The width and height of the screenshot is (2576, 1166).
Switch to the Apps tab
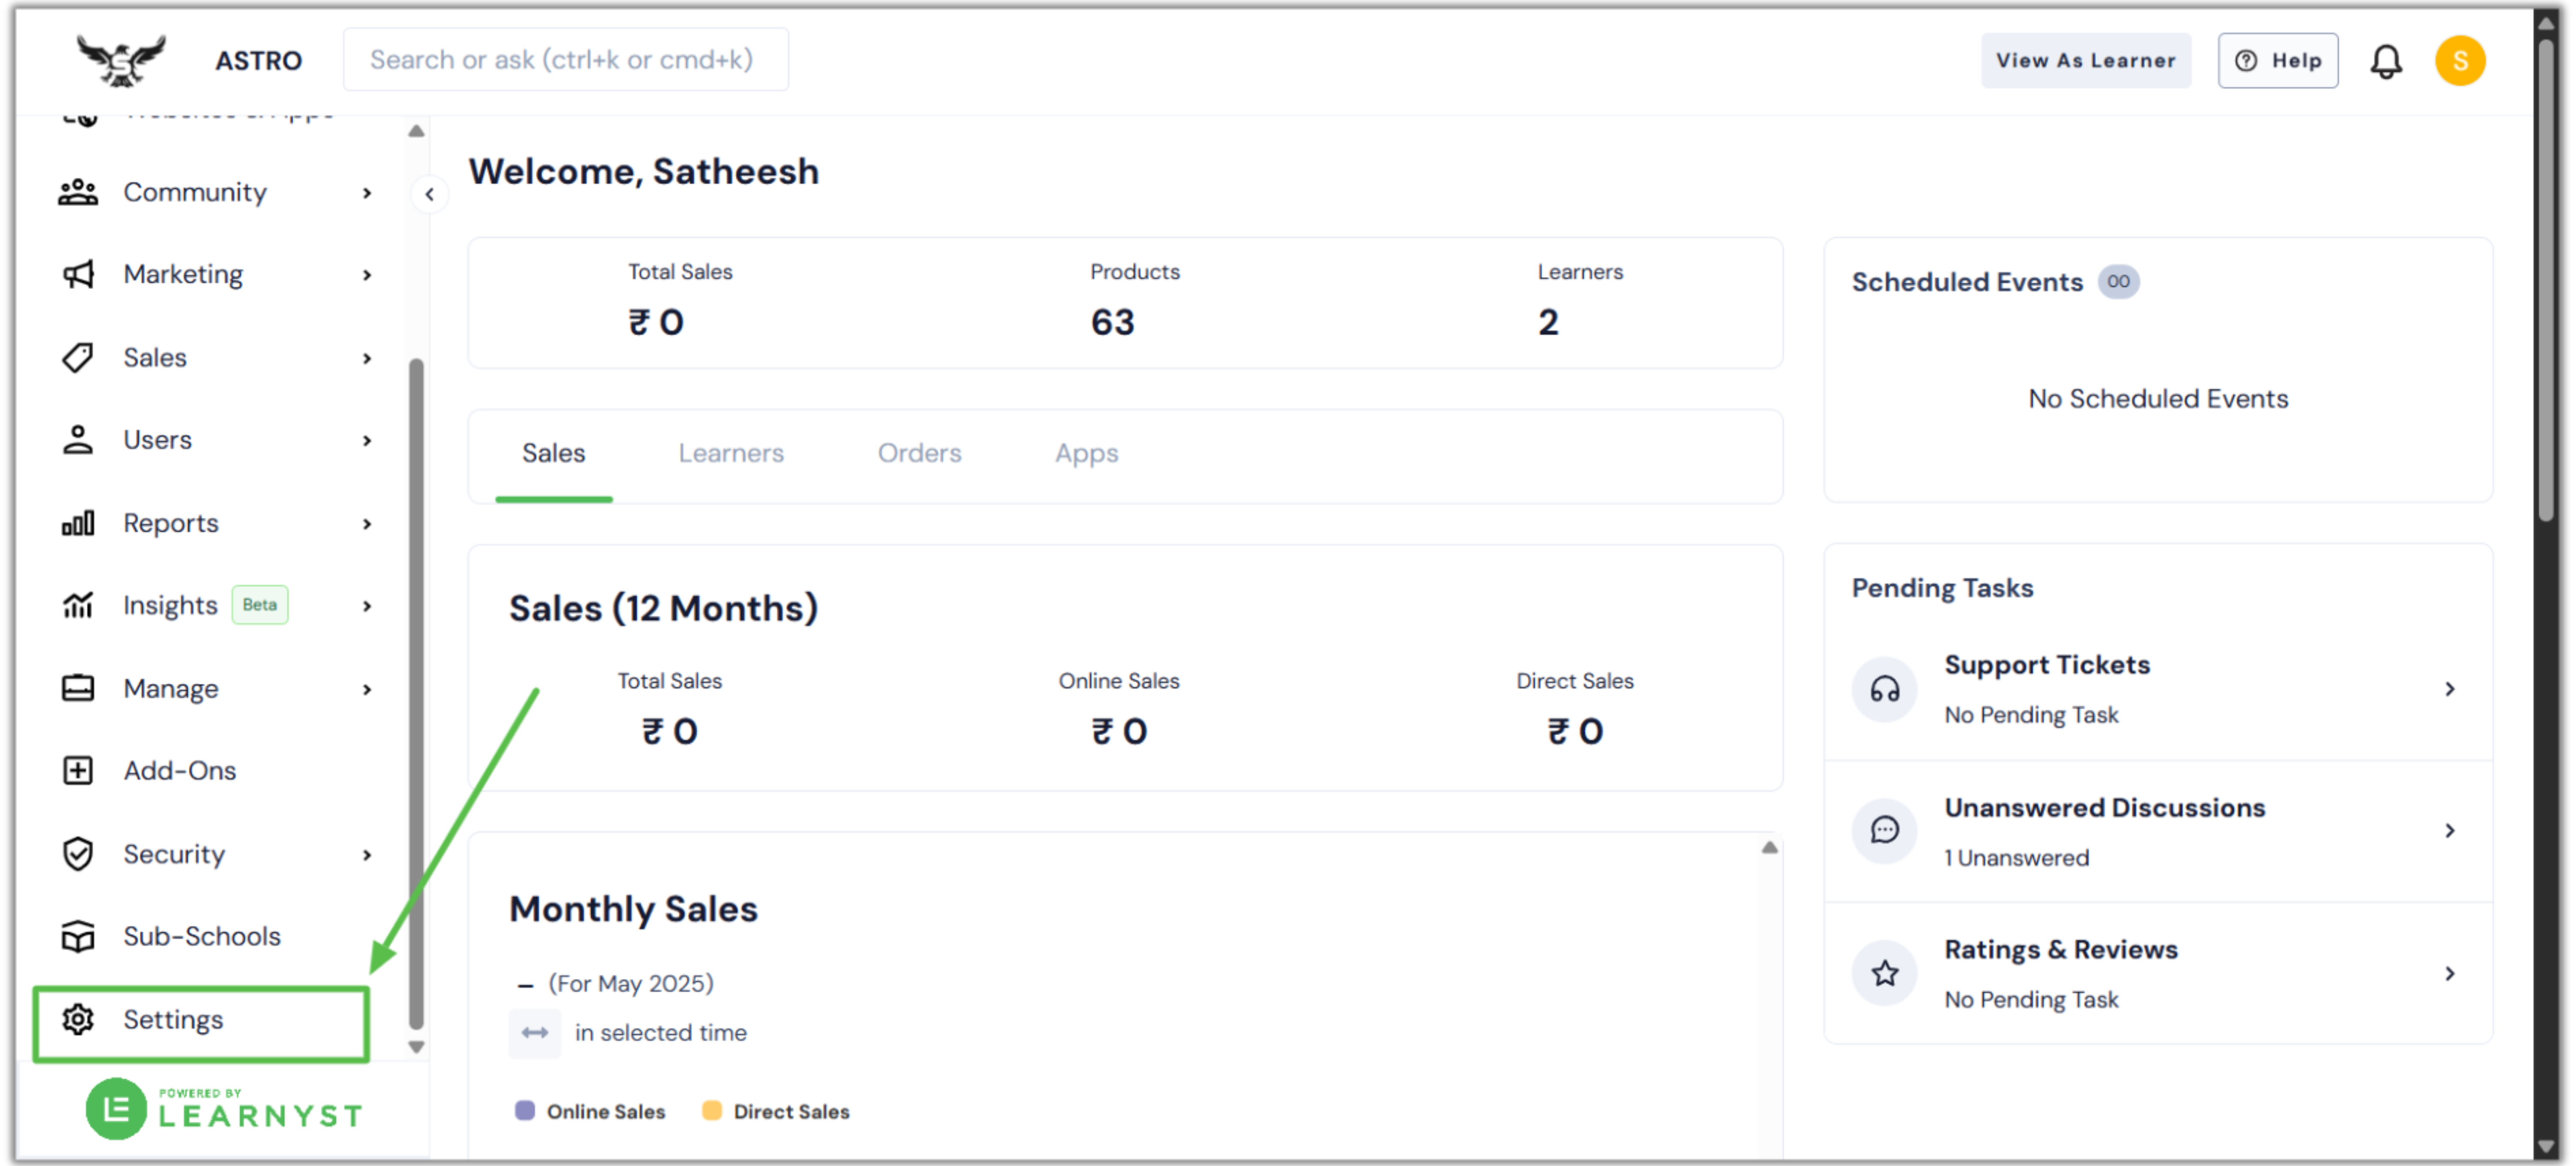pos(1086,454)
